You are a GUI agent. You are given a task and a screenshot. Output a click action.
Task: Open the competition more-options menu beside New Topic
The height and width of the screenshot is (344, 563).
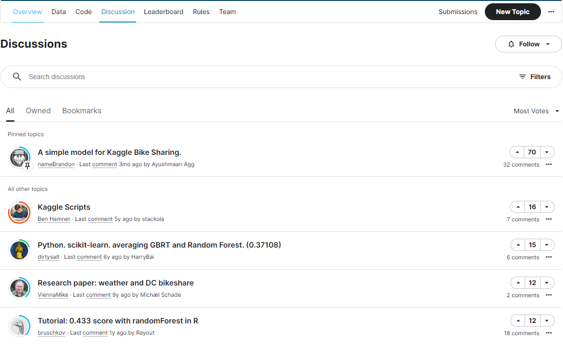tap(551, 12)
